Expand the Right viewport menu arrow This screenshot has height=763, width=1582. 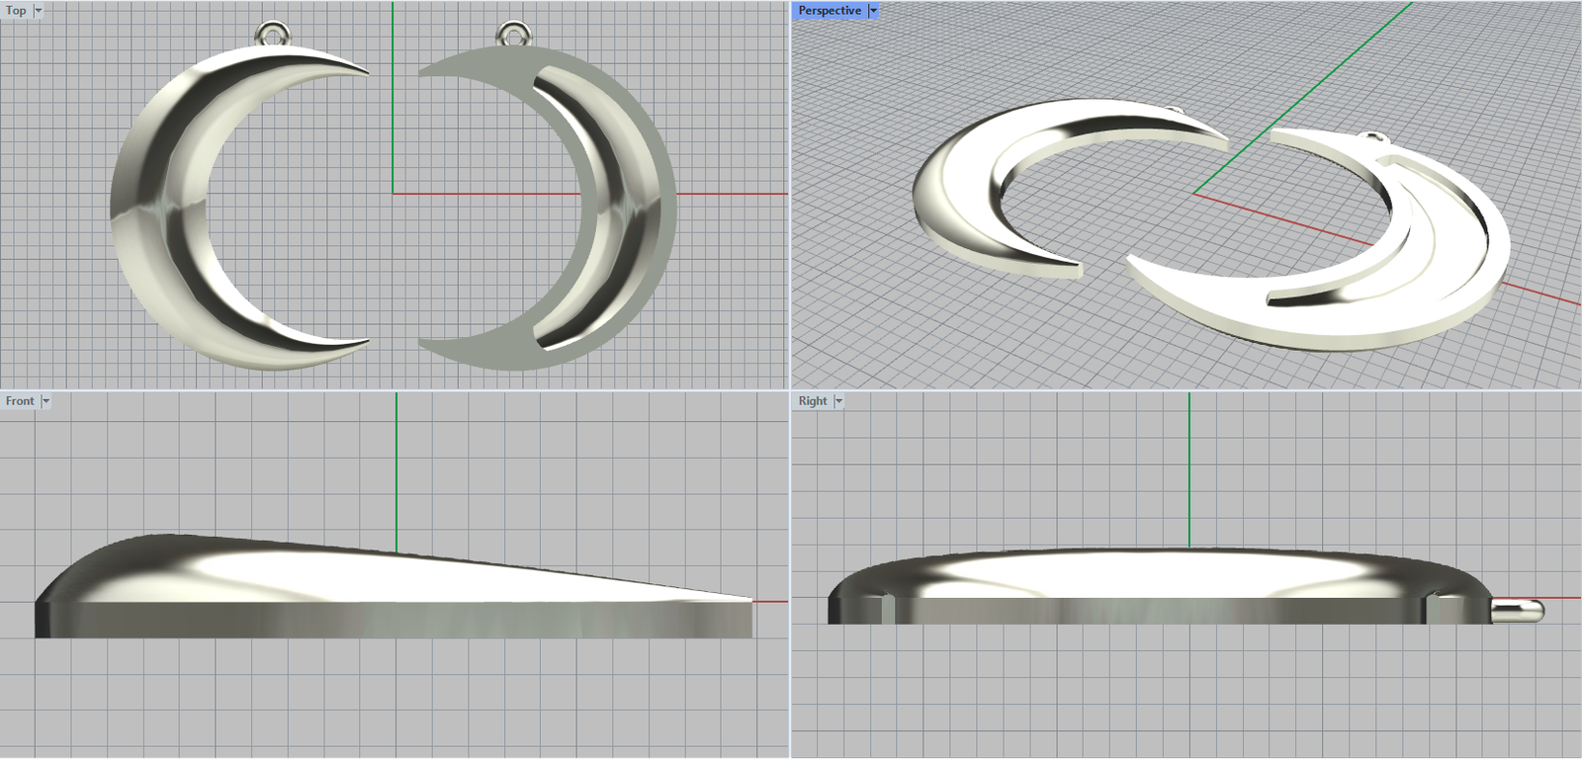[838, 401]
